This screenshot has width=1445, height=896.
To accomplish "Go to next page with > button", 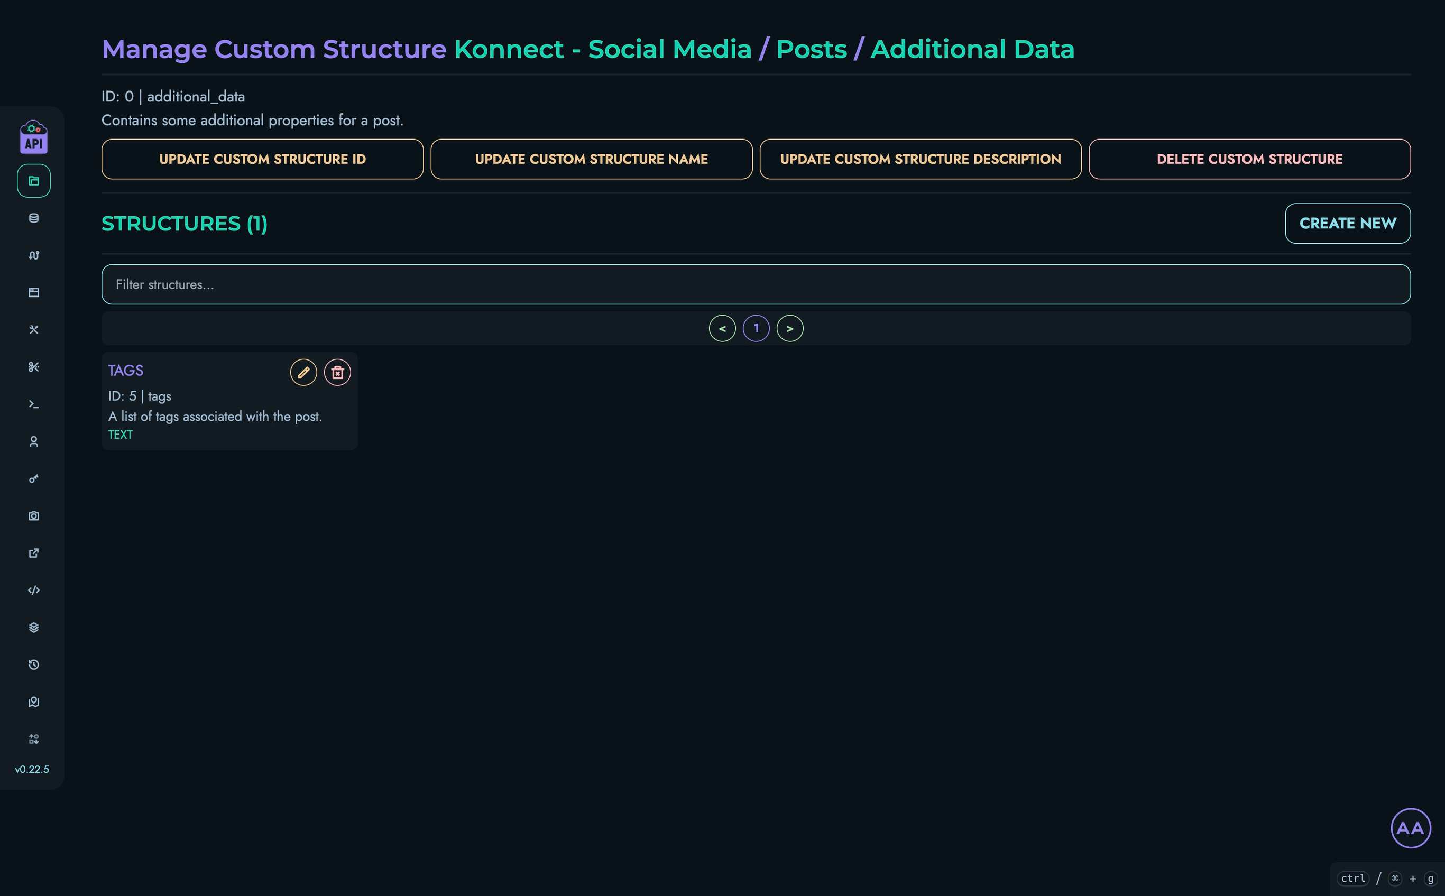I will (x=790, y=328).
